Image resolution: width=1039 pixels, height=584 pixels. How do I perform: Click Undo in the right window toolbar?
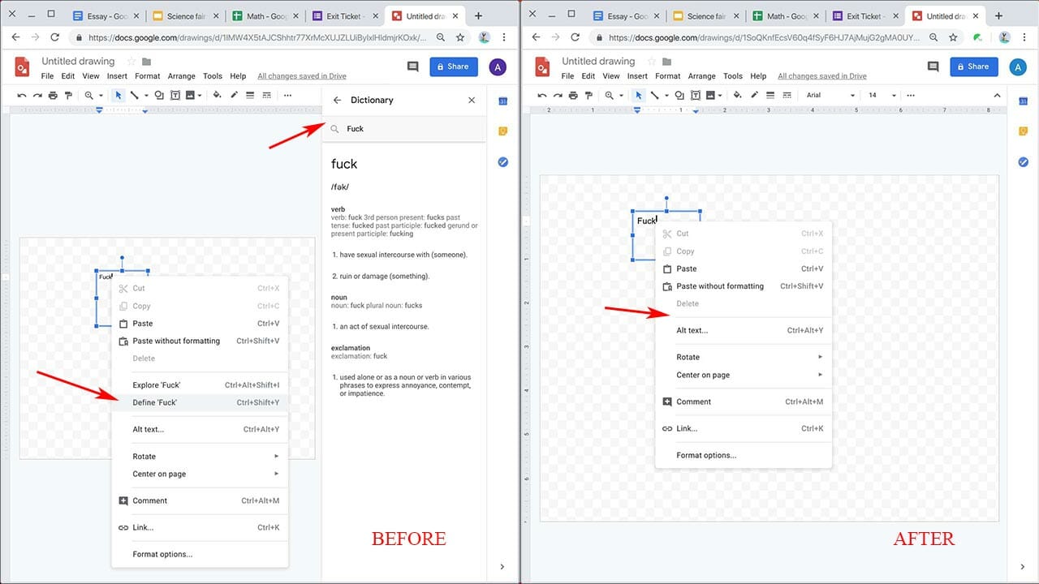(542, 95)
